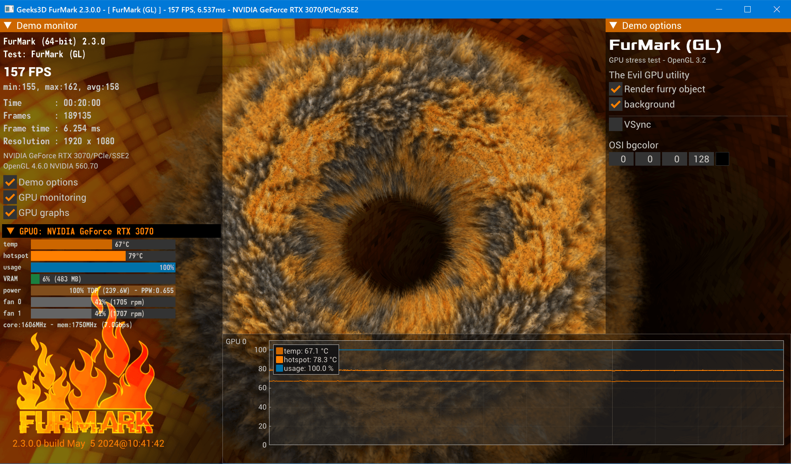Click the Frames 189135 line
The width and height of the screenshot is (791, 464).
point(47,116)
